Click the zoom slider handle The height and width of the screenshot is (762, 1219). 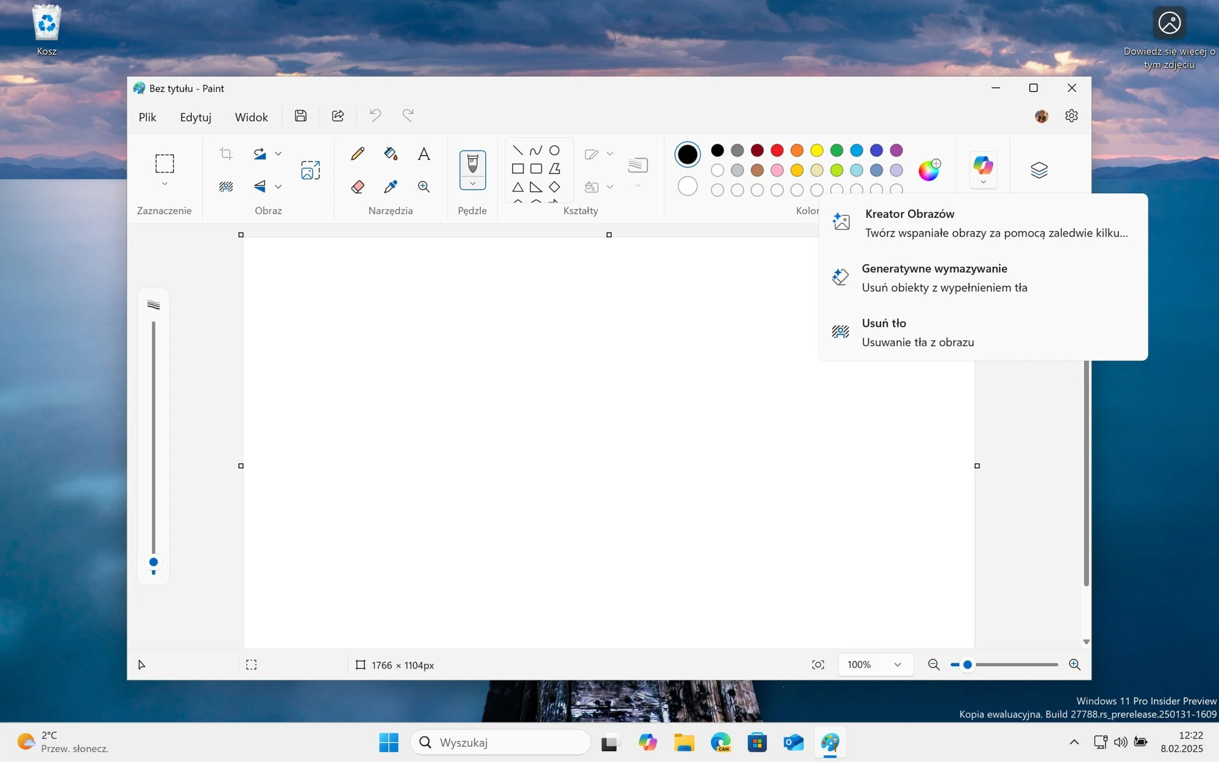pos(967,664)
